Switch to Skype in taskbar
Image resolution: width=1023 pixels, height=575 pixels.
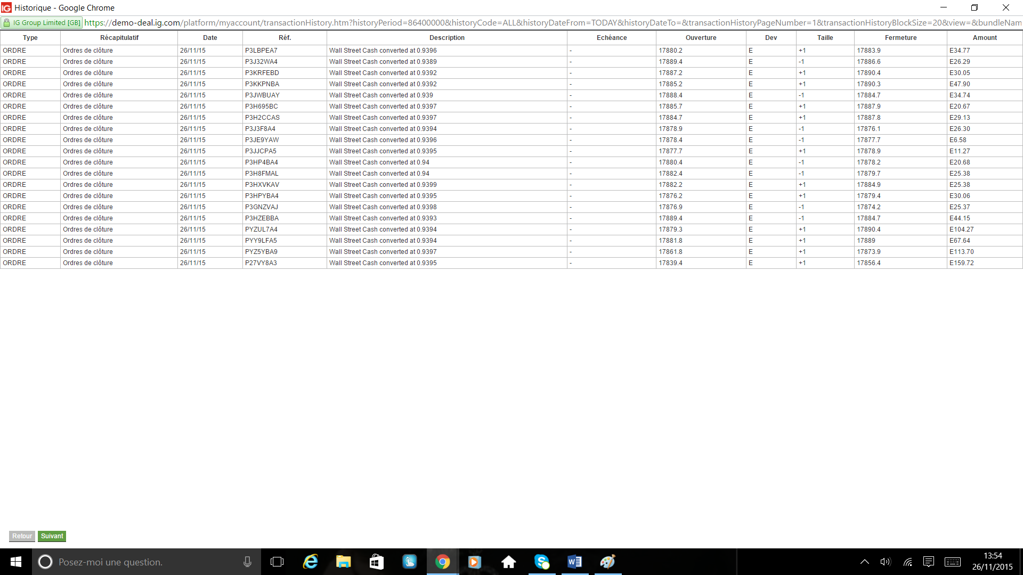[541, 562]
